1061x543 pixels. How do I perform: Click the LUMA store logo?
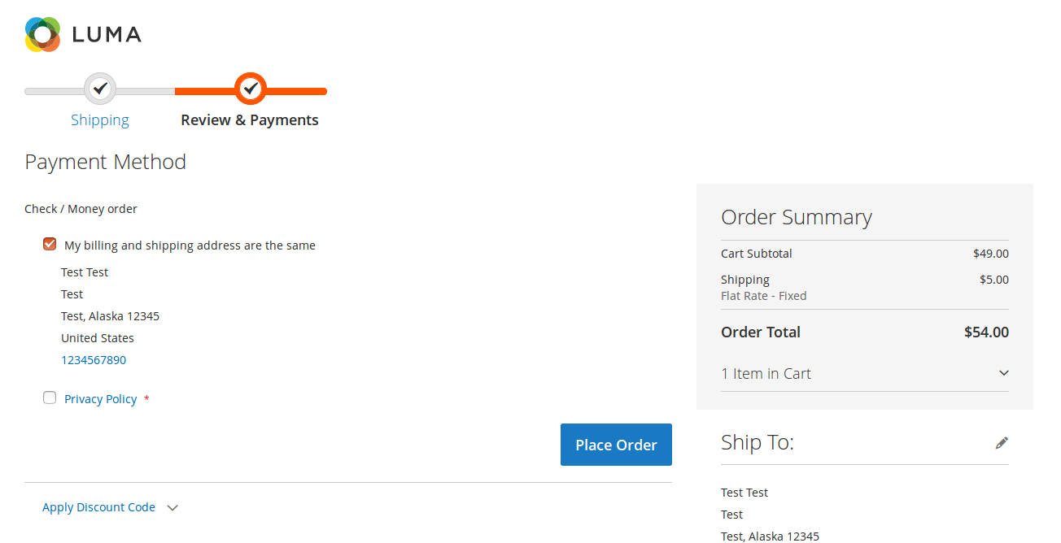click(x=81, y=33)
